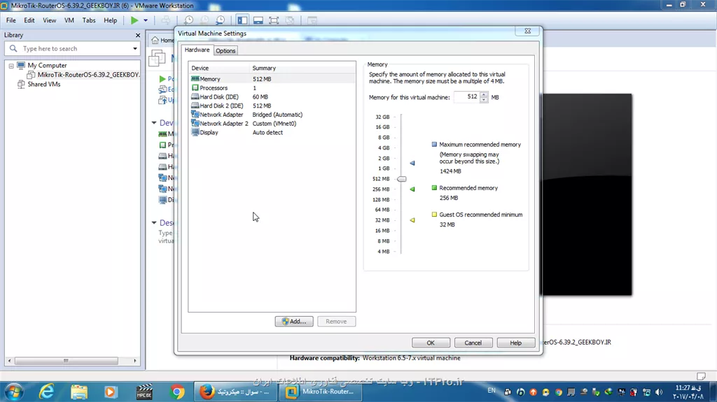
Task: Open the VM menu
Action: pos(69,20)
